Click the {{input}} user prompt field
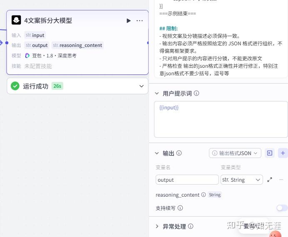The width and height of the screenshot is (288, 237). coord(221,119)
